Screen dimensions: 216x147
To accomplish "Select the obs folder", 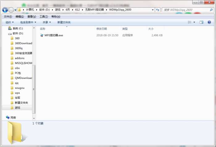I will tap(15, 68).
